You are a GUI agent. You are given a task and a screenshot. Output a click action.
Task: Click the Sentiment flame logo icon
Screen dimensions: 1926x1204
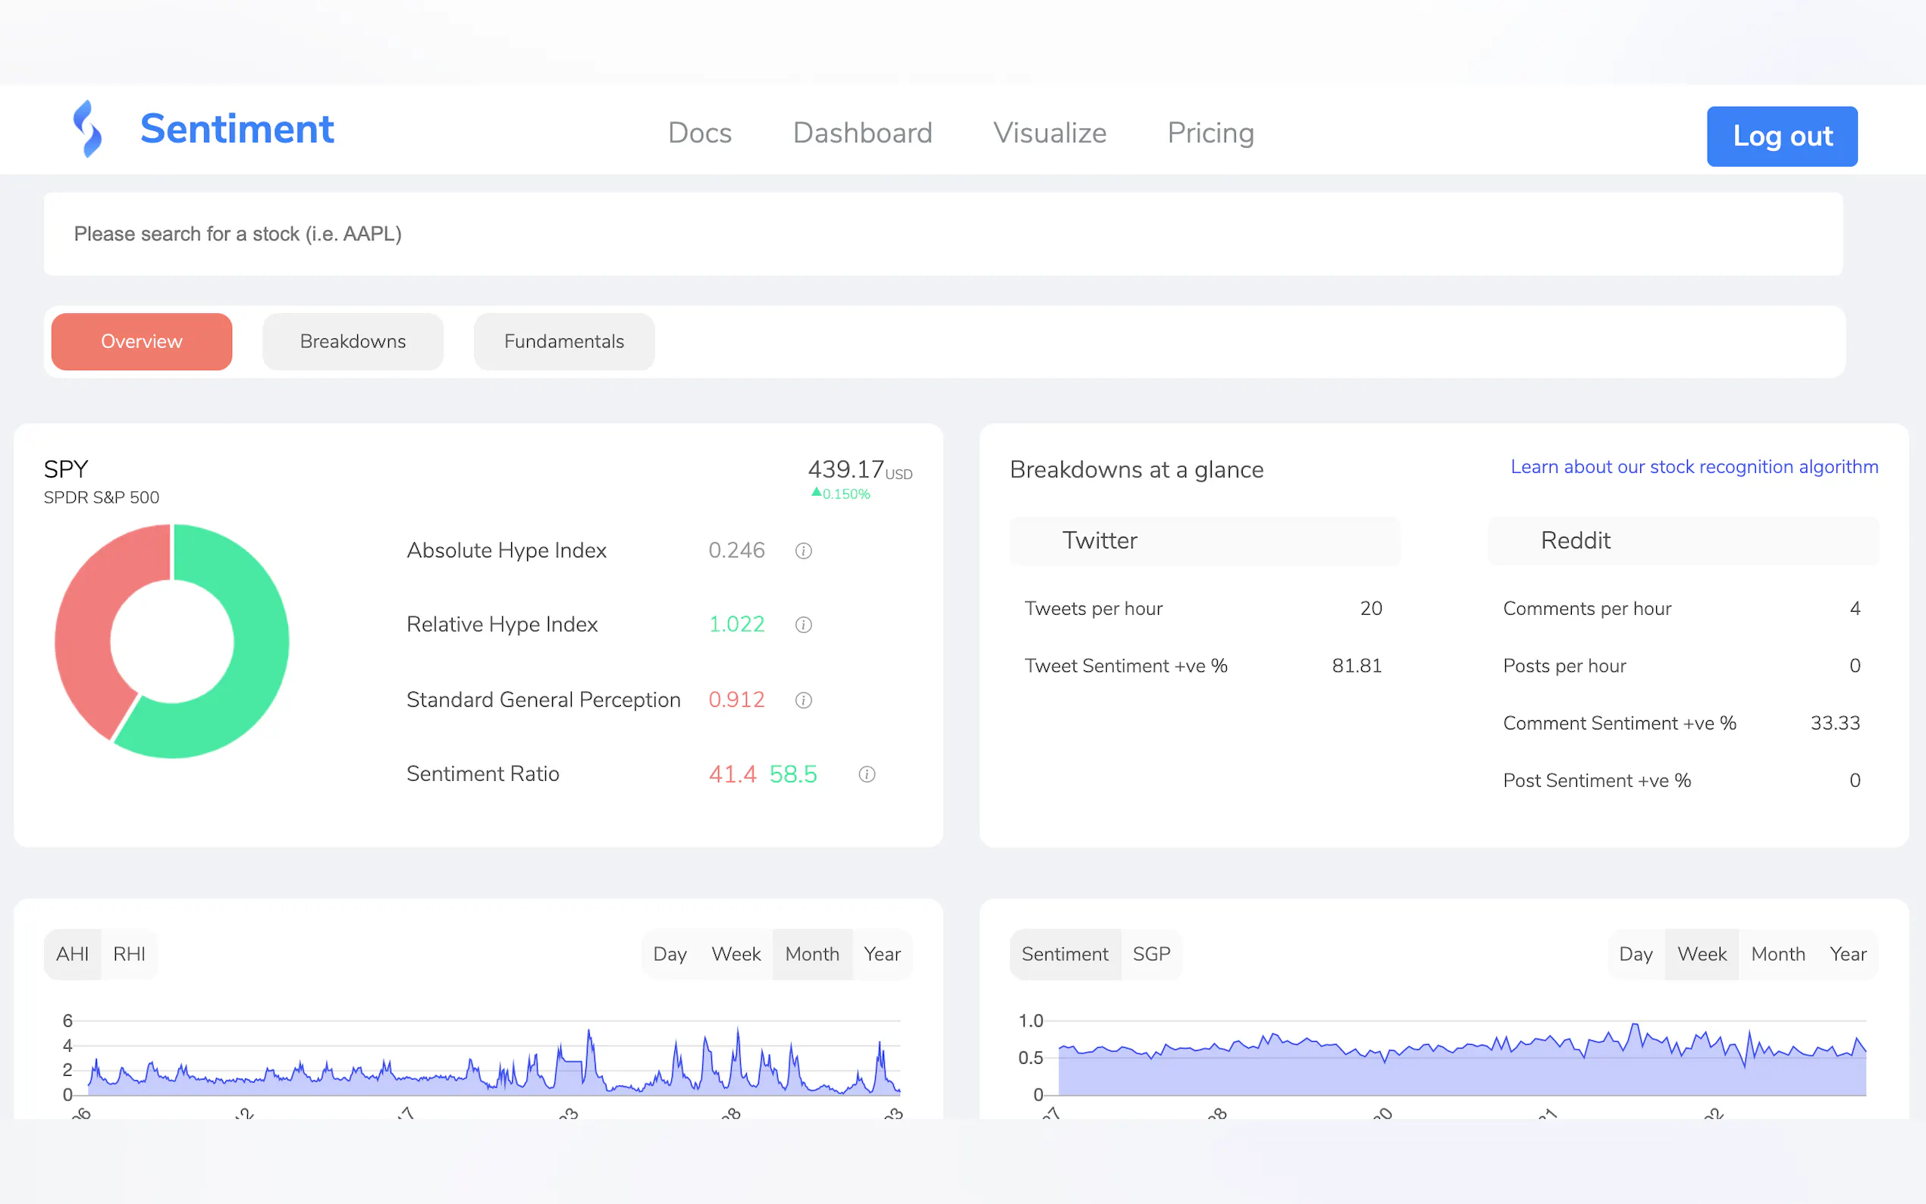[88, 129]
